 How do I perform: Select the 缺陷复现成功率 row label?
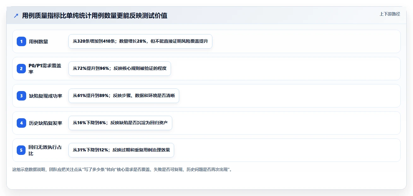point(46,96)
